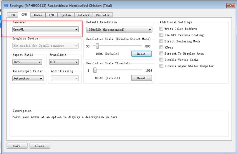Open the Framelimit Off dropdown
This screenshot has width=237, height=154.
tap(64, 62)
